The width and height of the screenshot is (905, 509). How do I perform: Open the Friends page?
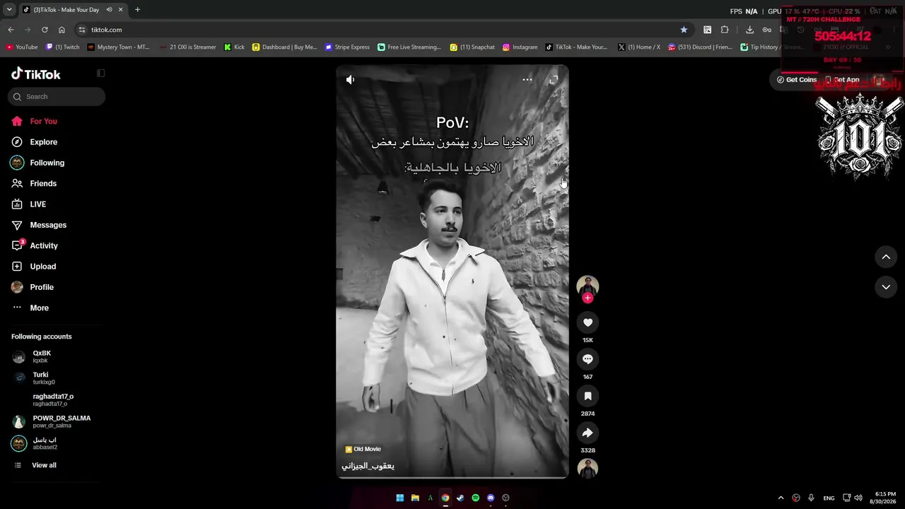[x=34, y=184]
